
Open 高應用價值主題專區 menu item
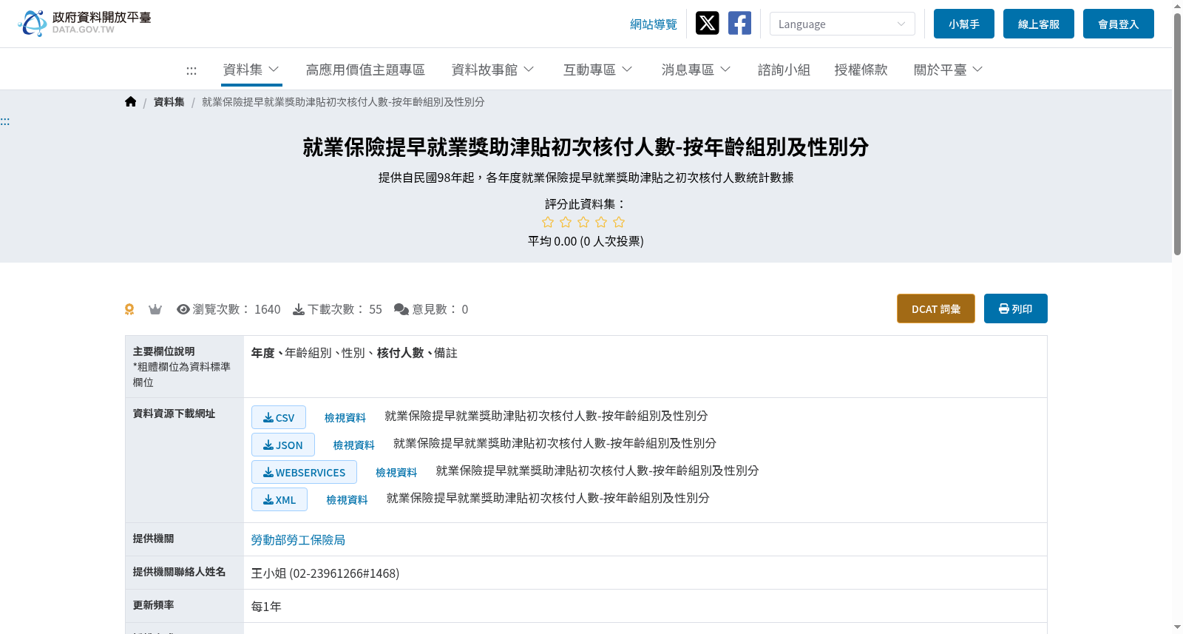coord(365,70)
